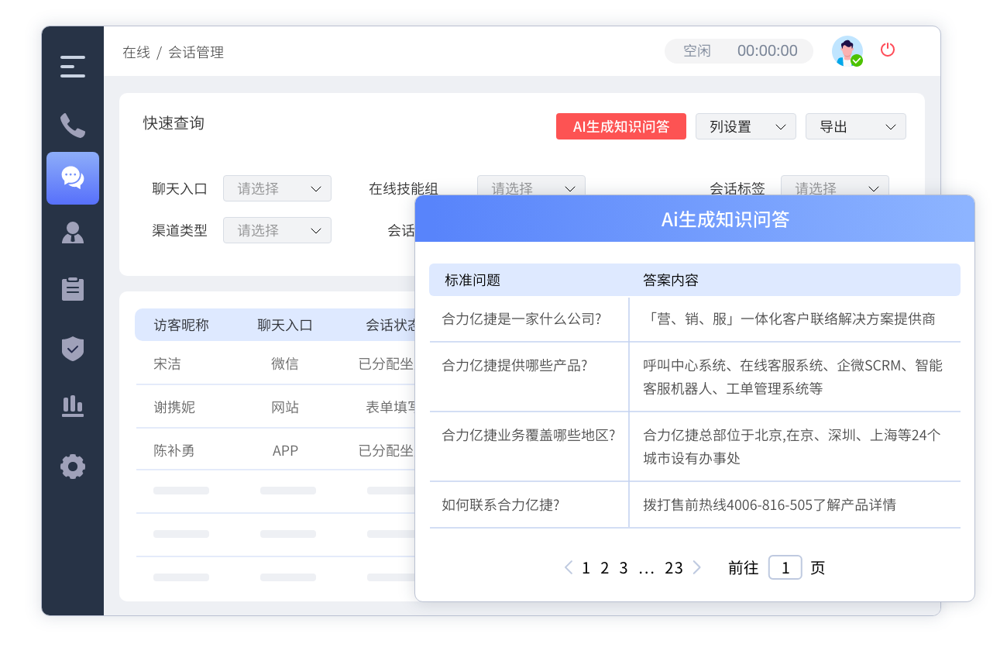The width and height of the screenshot is (1007, 651).
Task: Go to page 1 in pagination
Action: (x=586, y=567)
